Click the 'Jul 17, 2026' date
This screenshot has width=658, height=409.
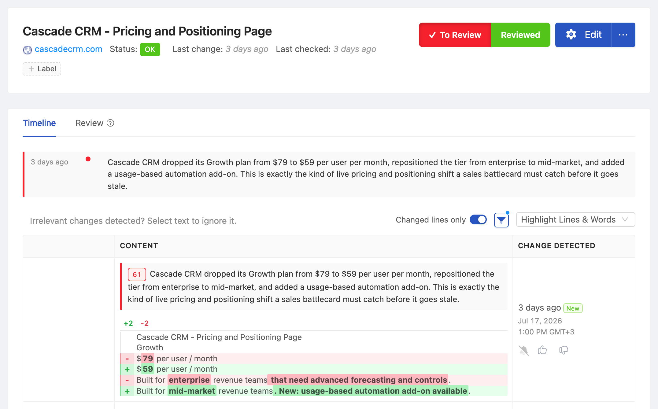540,321
